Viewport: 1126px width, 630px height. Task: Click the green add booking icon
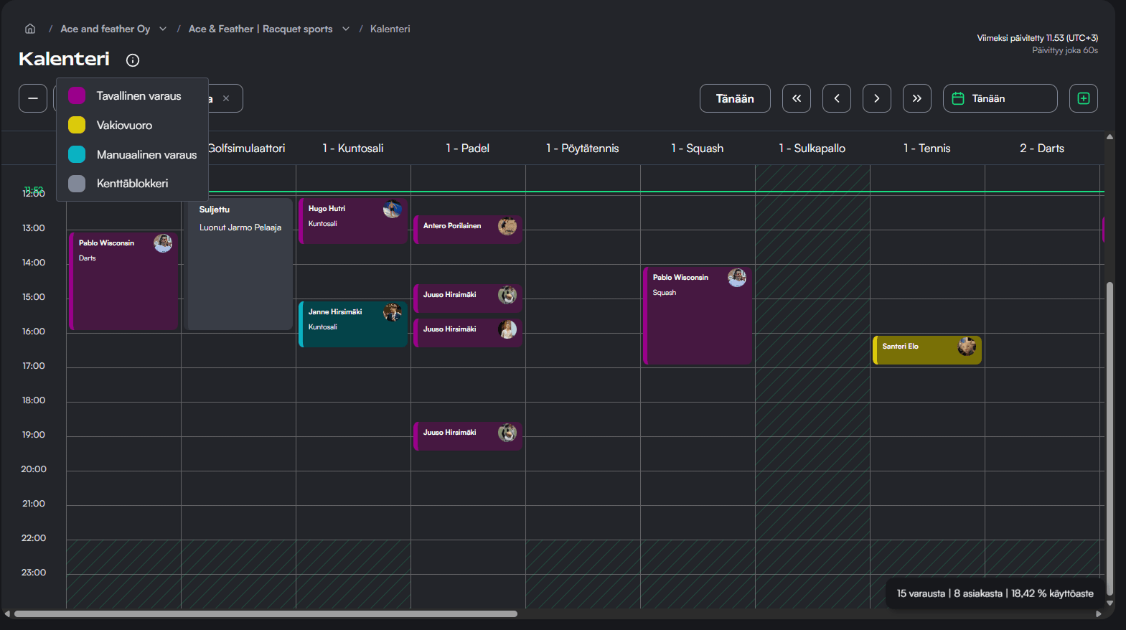tap(1084, 98)
